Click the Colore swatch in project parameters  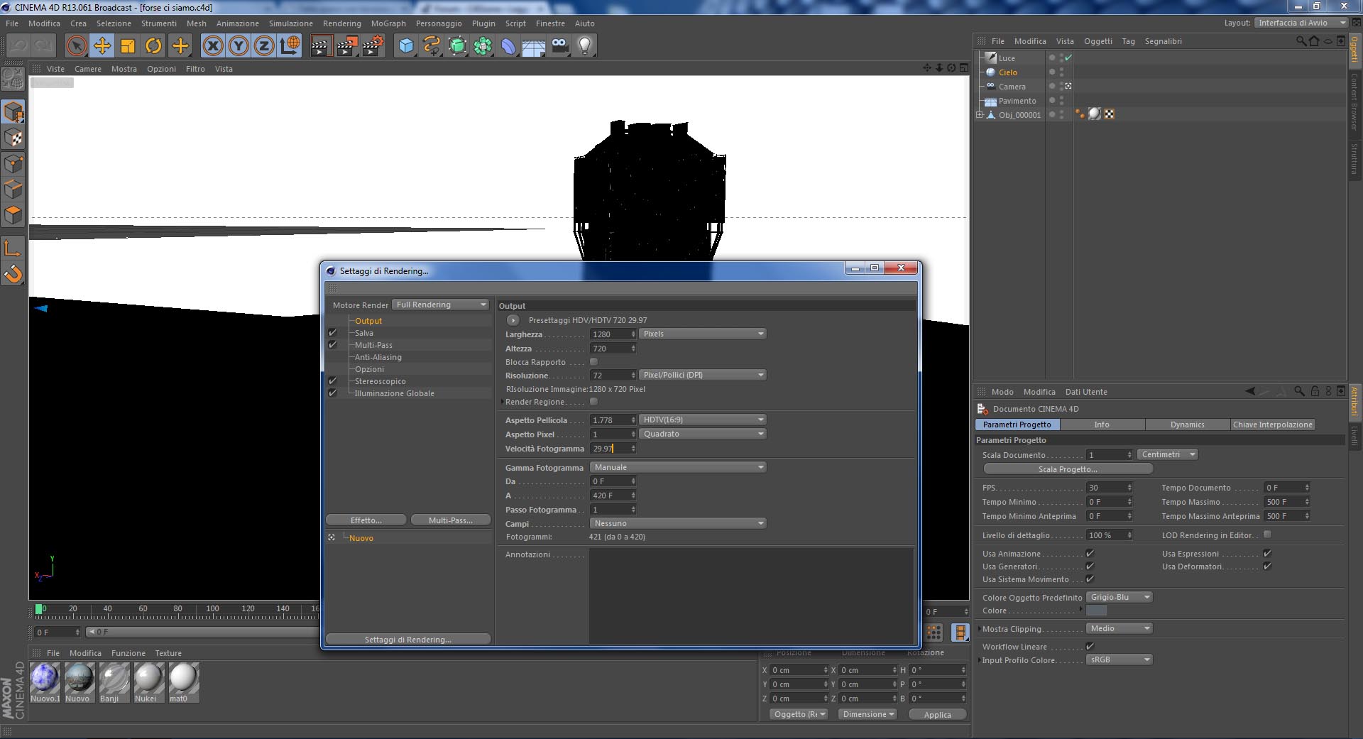pos(1097,611)
